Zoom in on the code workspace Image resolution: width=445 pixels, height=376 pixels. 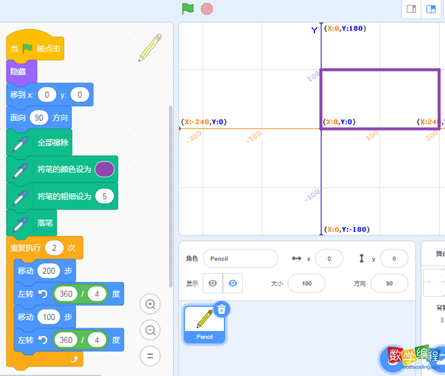[150, 304]
